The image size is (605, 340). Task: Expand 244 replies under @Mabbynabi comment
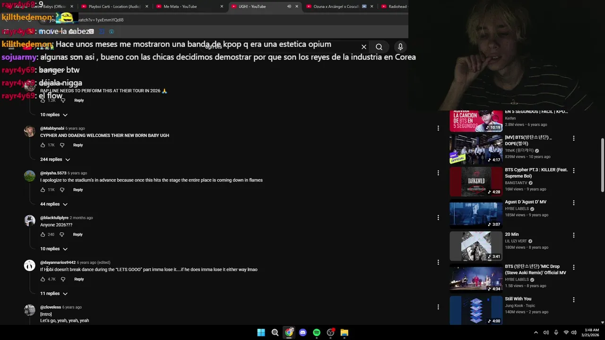(x=55, y=160)
